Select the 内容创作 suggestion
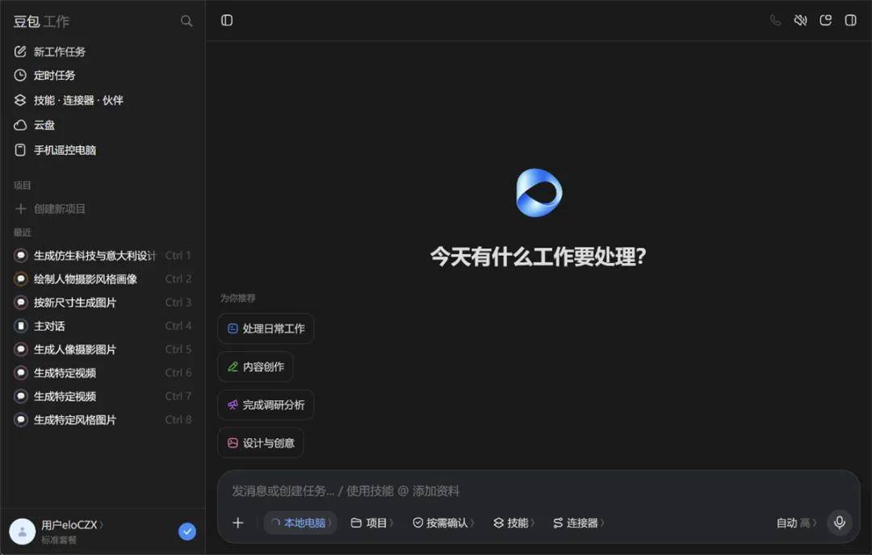This screenshot has width=872, height=555. click(256, 367)
